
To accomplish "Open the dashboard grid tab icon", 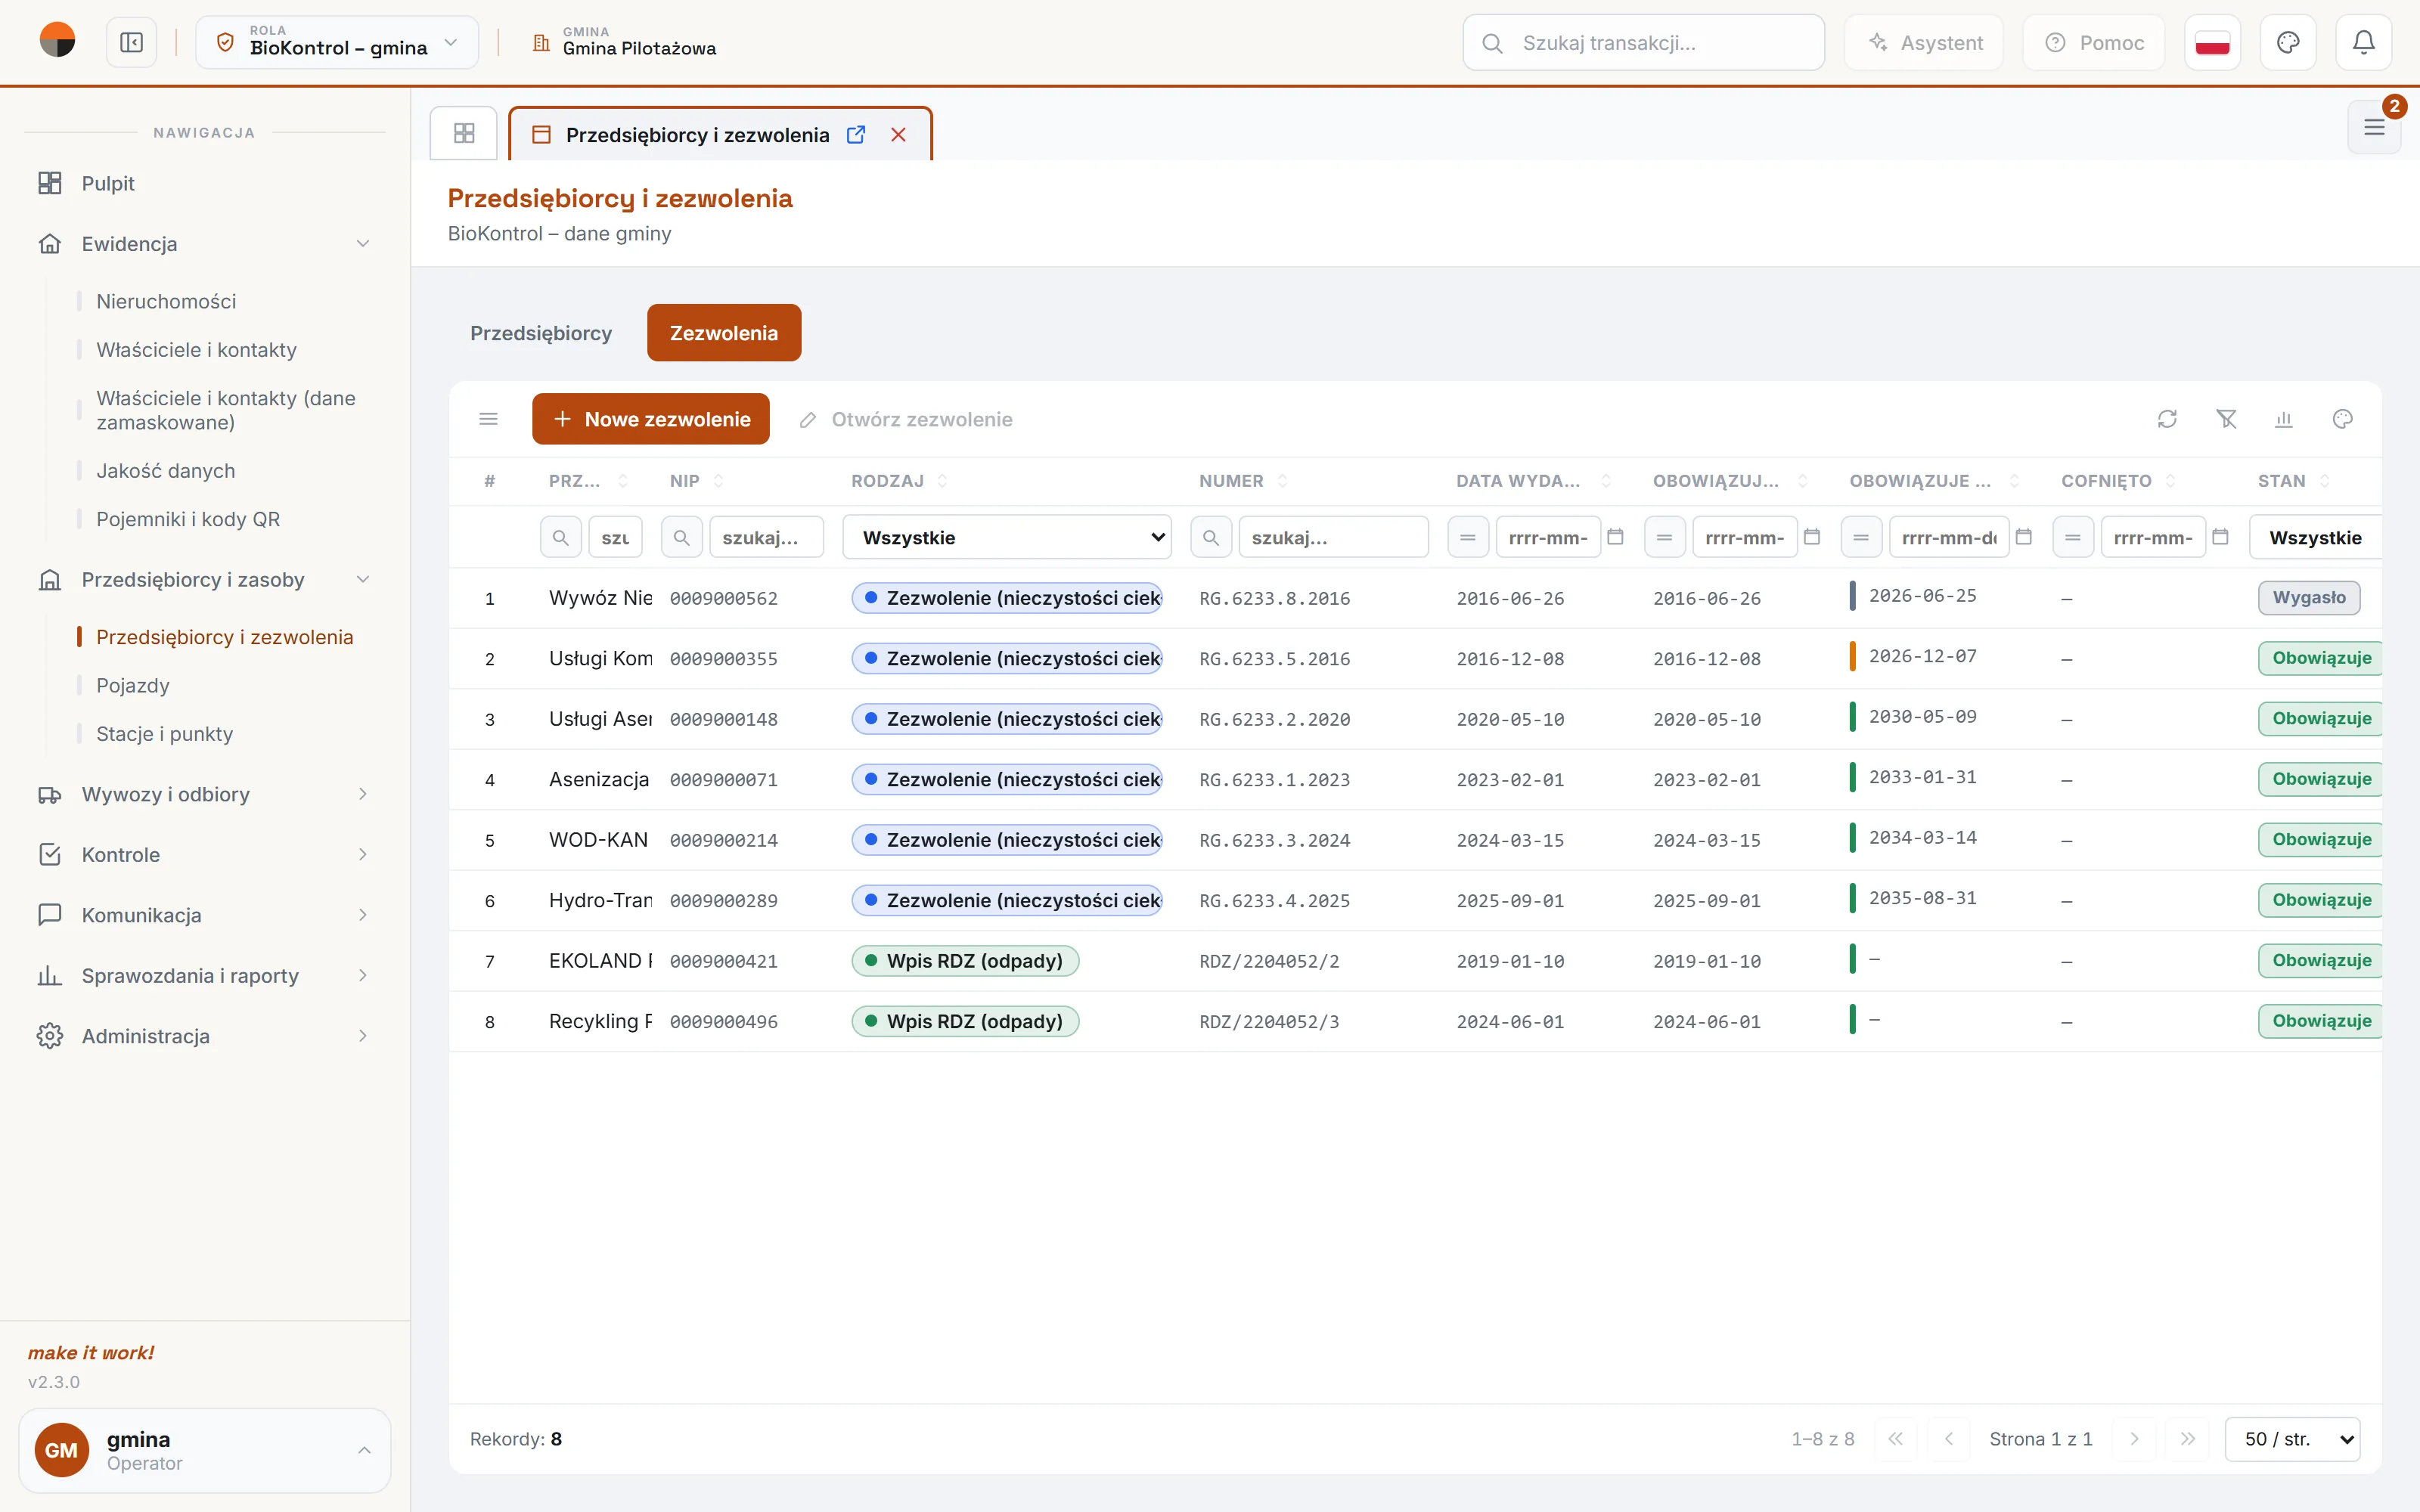I will point(464,133).
